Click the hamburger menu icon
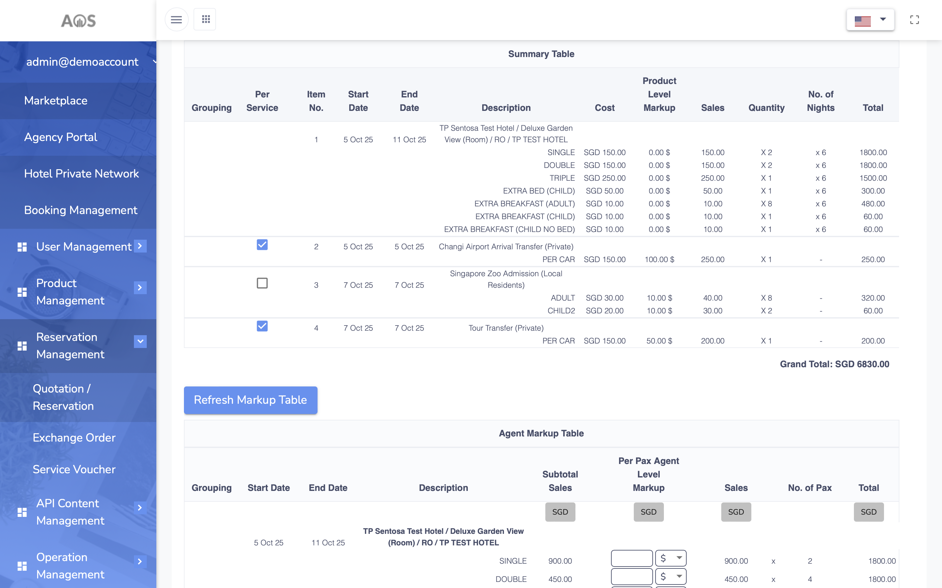The width and height of the screenshot is (942, 588). tap(176, 20)
